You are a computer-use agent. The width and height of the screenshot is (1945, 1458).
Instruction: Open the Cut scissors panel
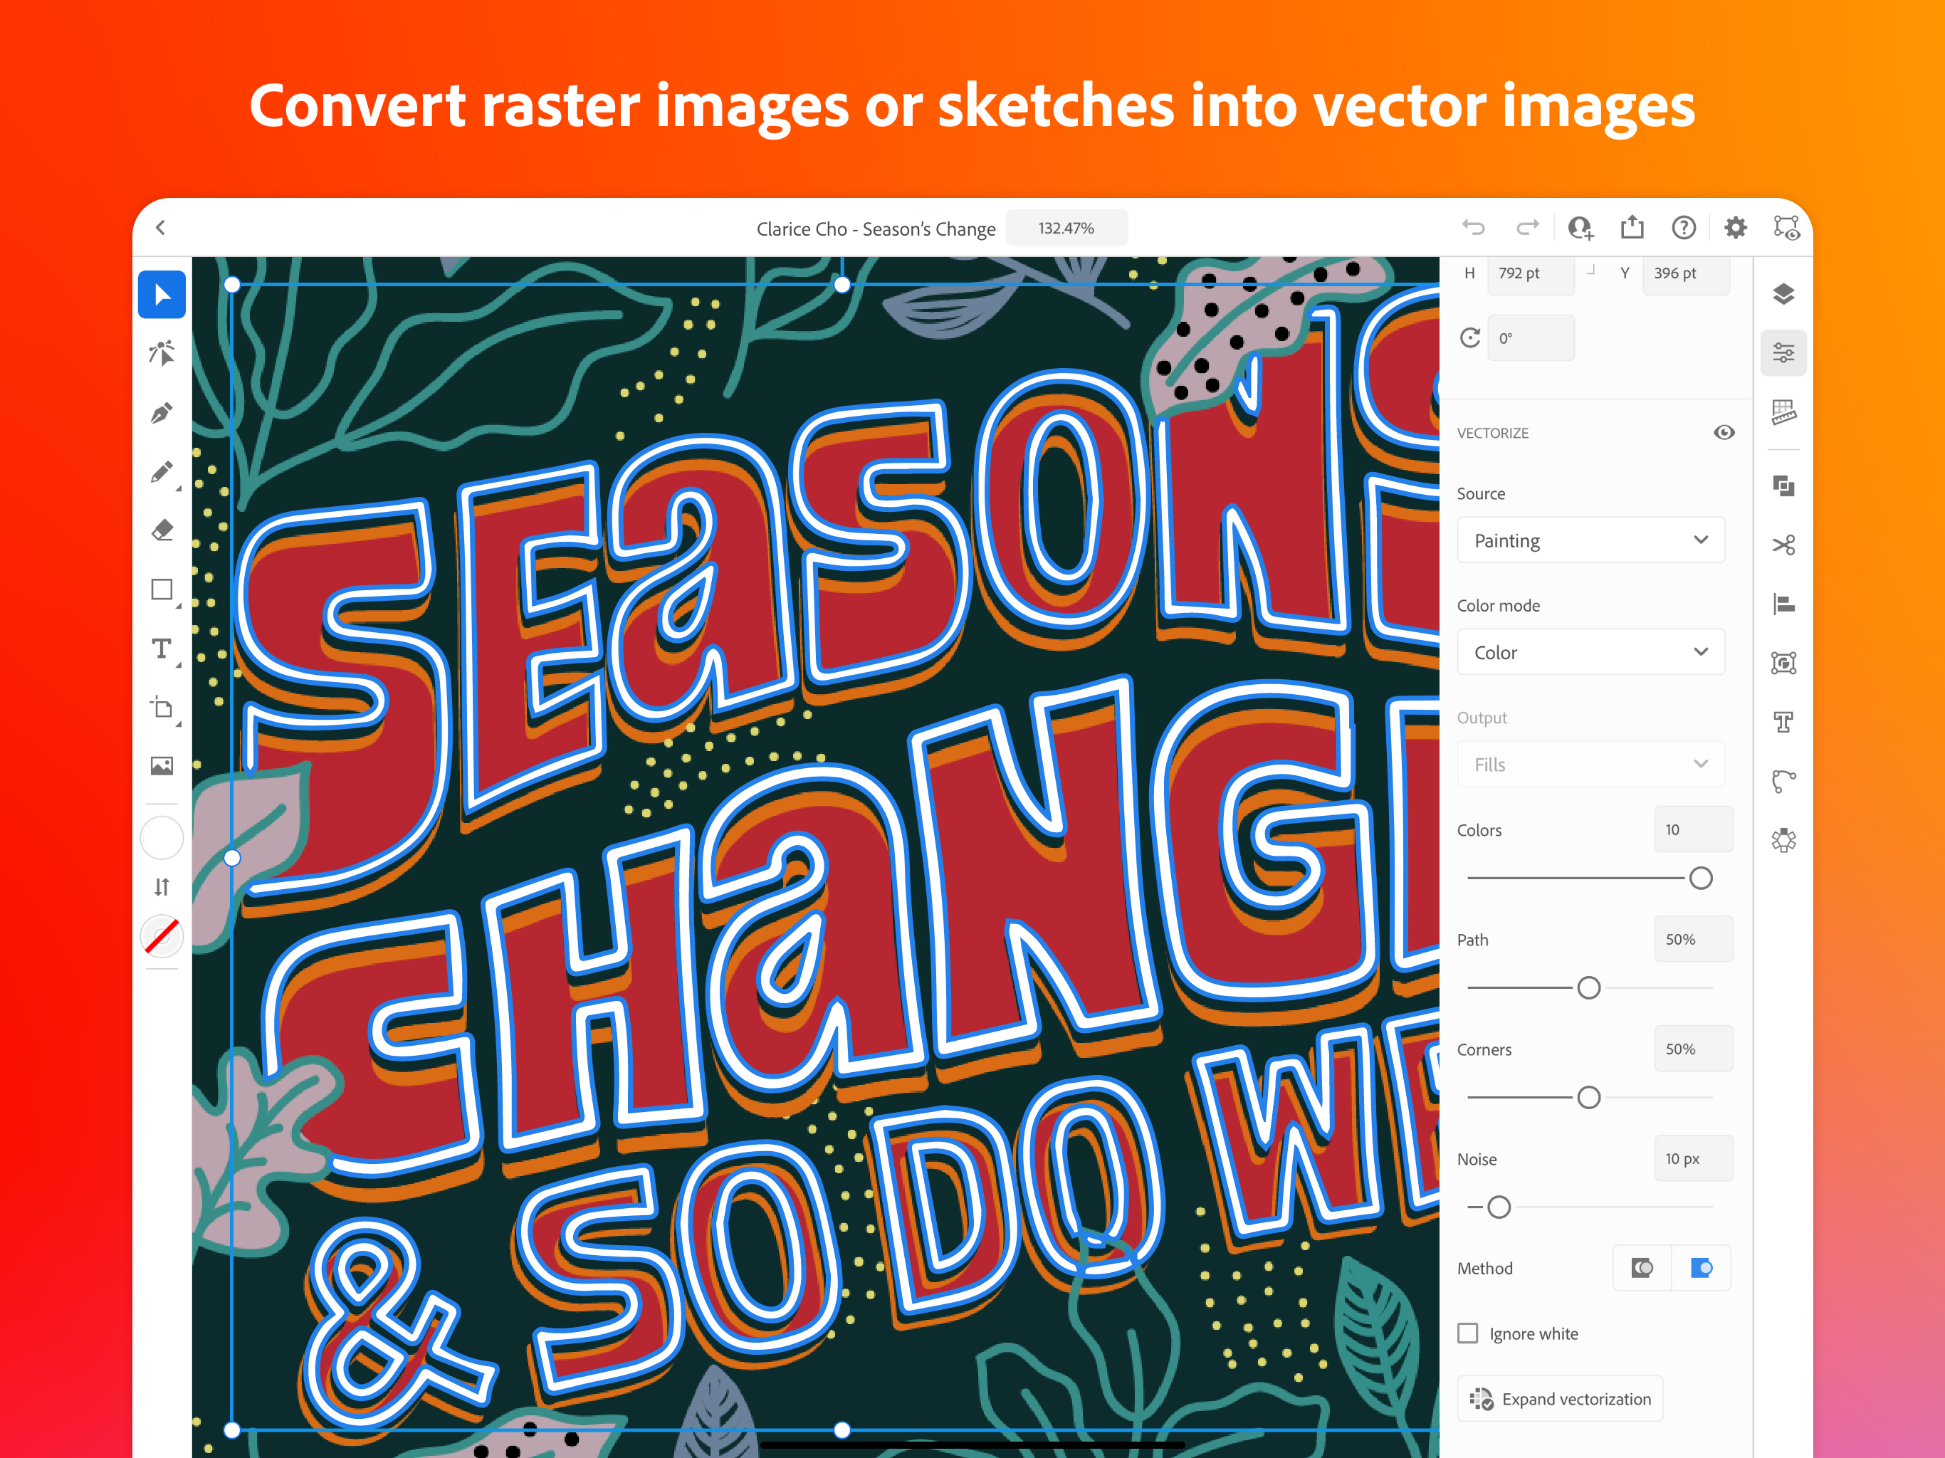[x=1783, y=545]
